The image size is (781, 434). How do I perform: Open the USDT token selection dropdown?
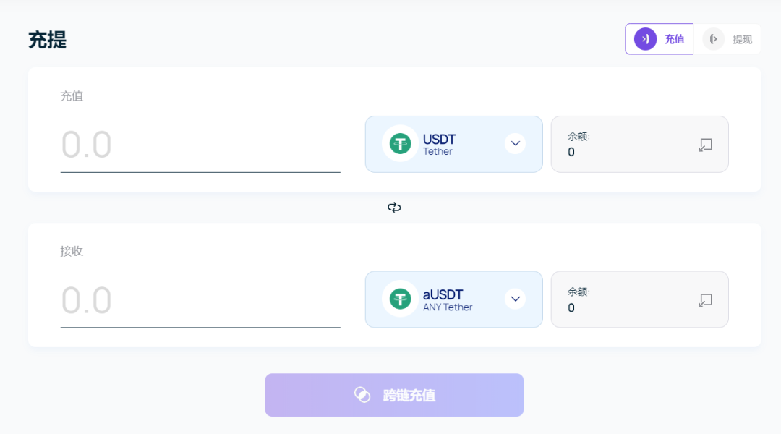pos(515,143)
